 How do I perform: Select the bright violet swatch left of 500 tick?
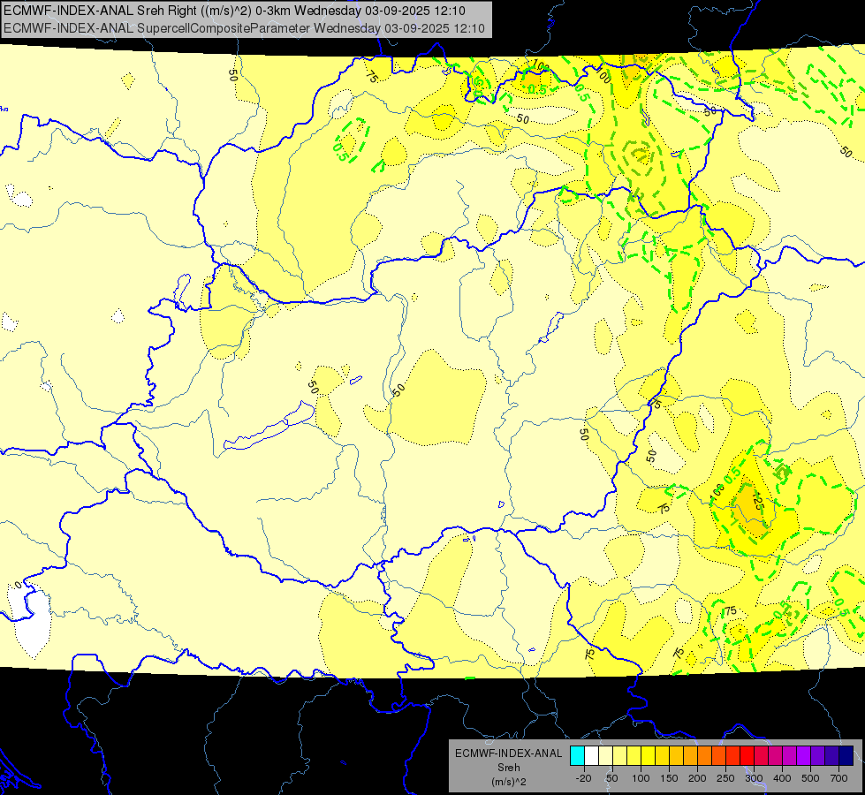pos(803,755)
